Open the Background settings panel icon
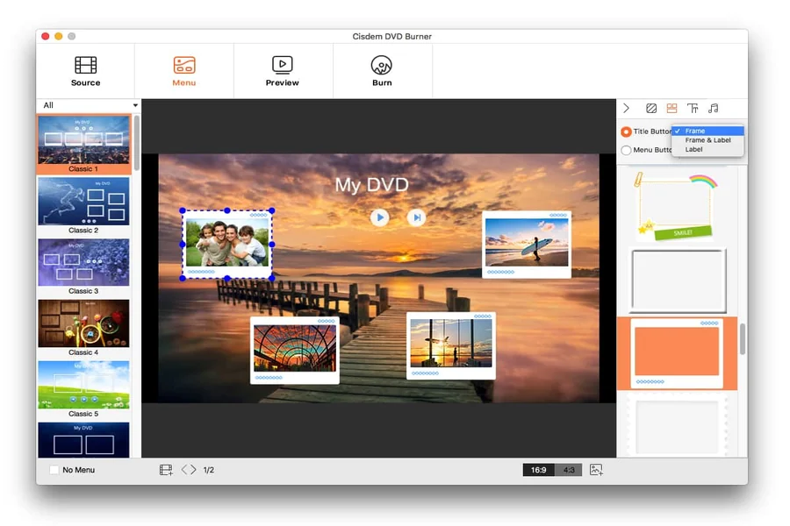The width and height of the screenshot is (790, 526). tap(651, 108)
